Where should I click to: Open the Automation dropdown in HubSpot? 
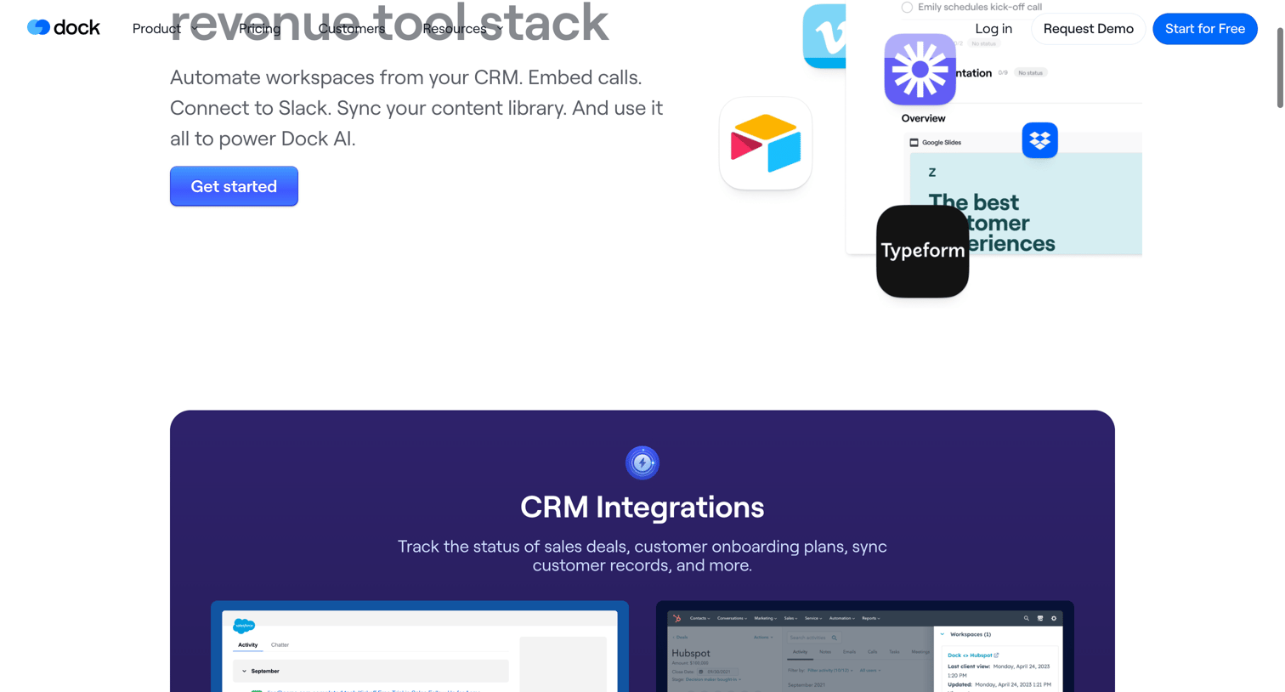[x=842, y=618]
